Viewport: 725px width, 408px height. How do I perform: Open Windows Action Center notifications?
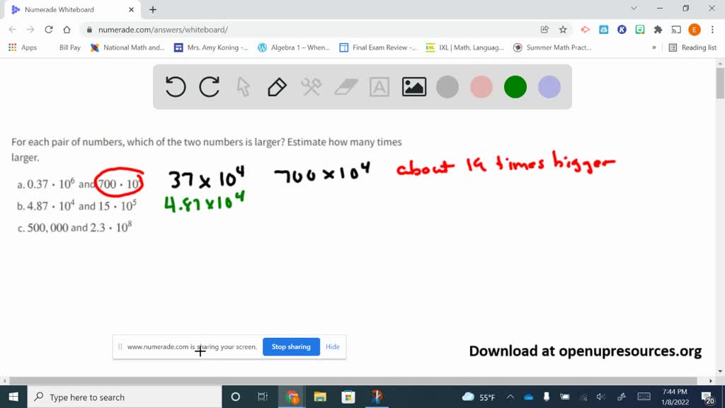[x=706, y=397]
